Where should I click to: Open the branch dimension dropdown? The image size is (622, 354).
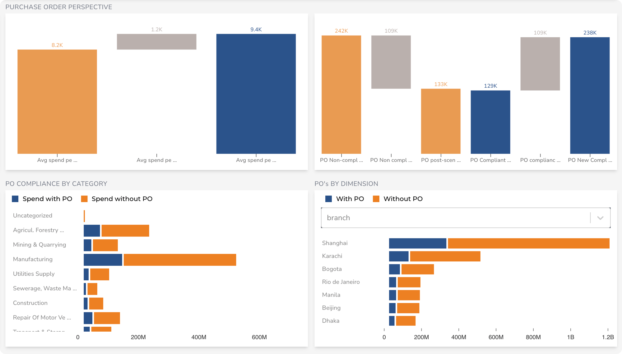(x=466, y=218)
